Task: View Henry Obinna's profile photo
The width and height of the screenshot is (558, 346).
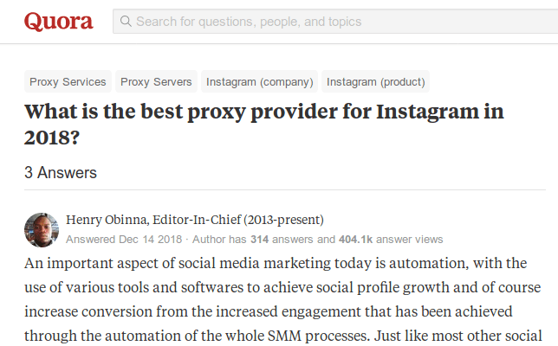Action: coord(41,229)
